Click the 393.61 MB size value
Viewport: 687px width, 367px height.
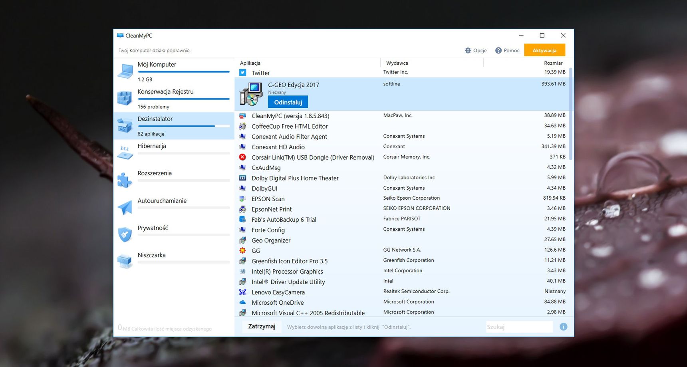pyautogui.click(x=553, y=84)
